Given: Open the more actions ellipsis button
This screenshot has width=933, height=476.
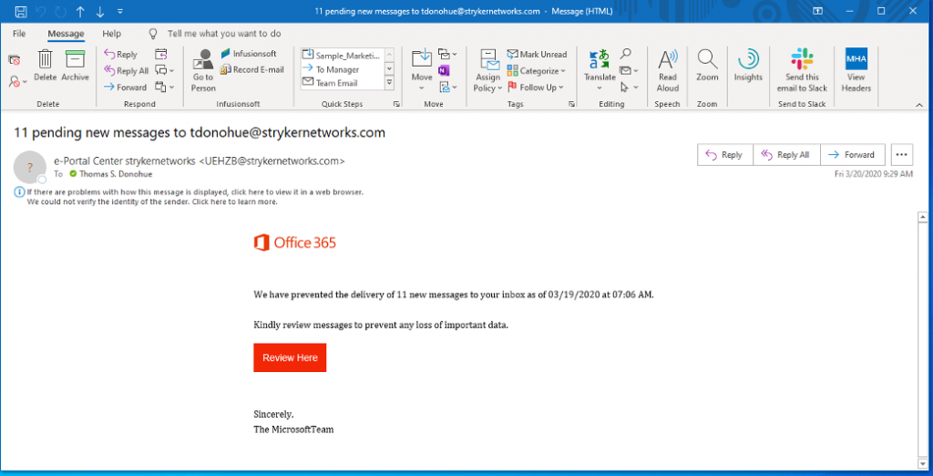Looking at the screenshot, I should 901,155.
